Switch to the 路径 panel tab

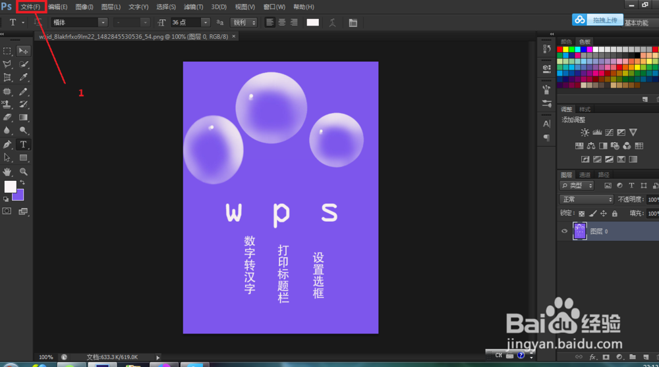click(x=604, y=175)
